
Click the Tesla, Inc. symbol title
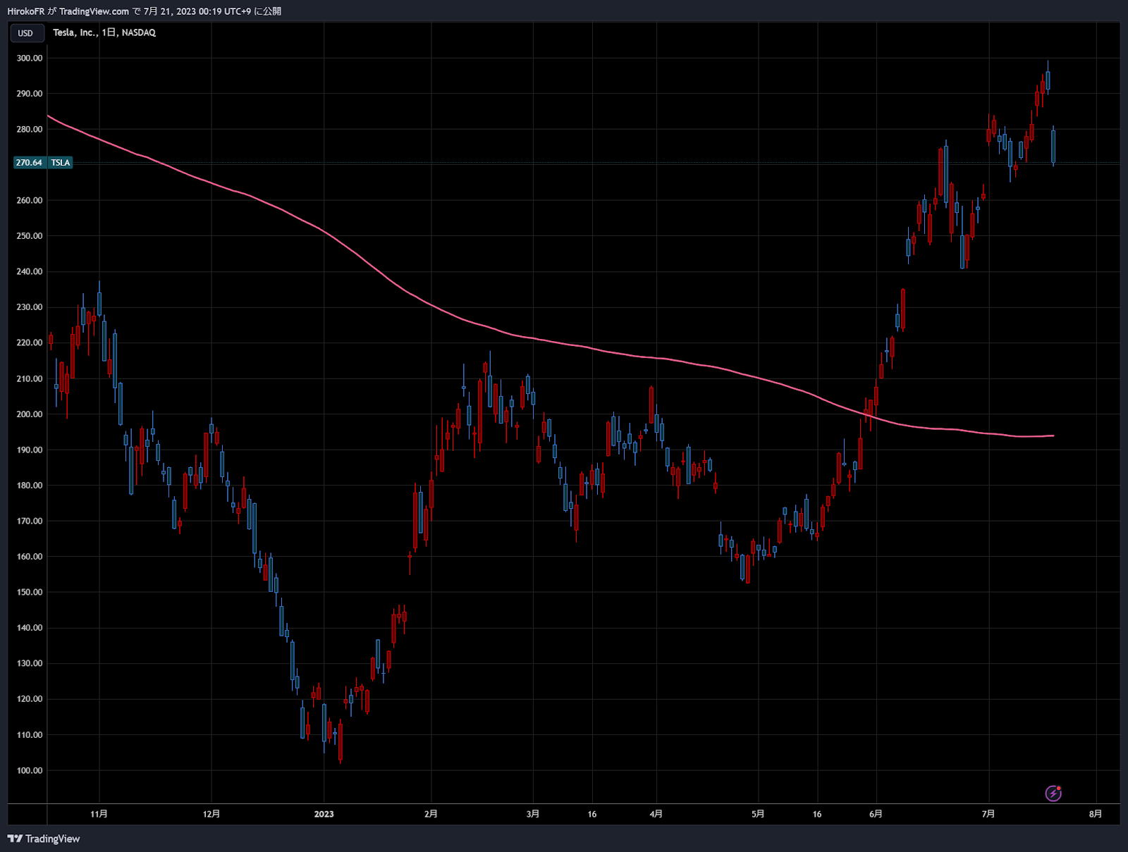pos(104,32)
